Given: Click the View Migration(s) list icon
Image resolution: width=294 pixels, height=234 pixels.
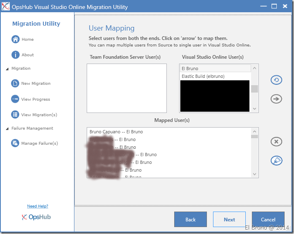Looking at the screenshot, I should coord(16,115).
